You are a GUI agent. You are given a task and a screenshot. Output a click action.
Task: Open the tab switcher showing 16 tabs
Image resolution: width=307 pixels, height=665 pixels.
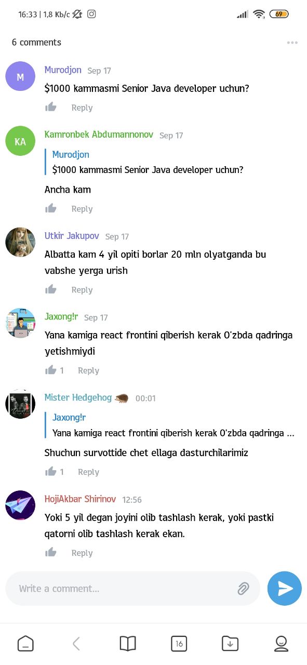point(179,644)
